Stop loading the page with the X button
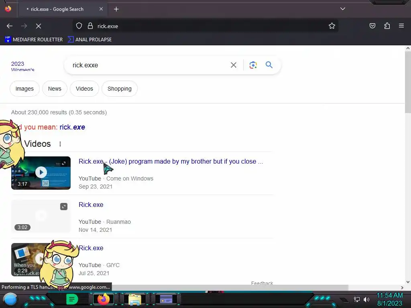 tap(39, 26)
